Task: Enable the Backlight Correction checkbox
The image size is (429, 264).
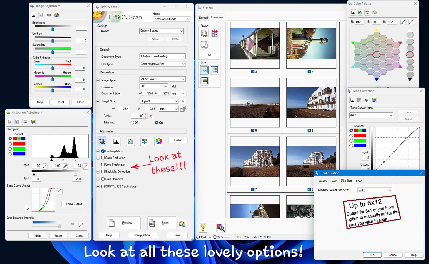Action: [x=103, y=171]
